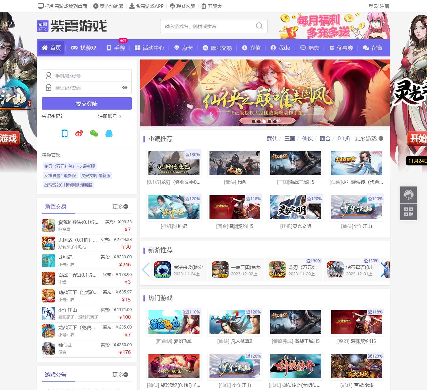Select first banner carousel dot

point(253,121)
